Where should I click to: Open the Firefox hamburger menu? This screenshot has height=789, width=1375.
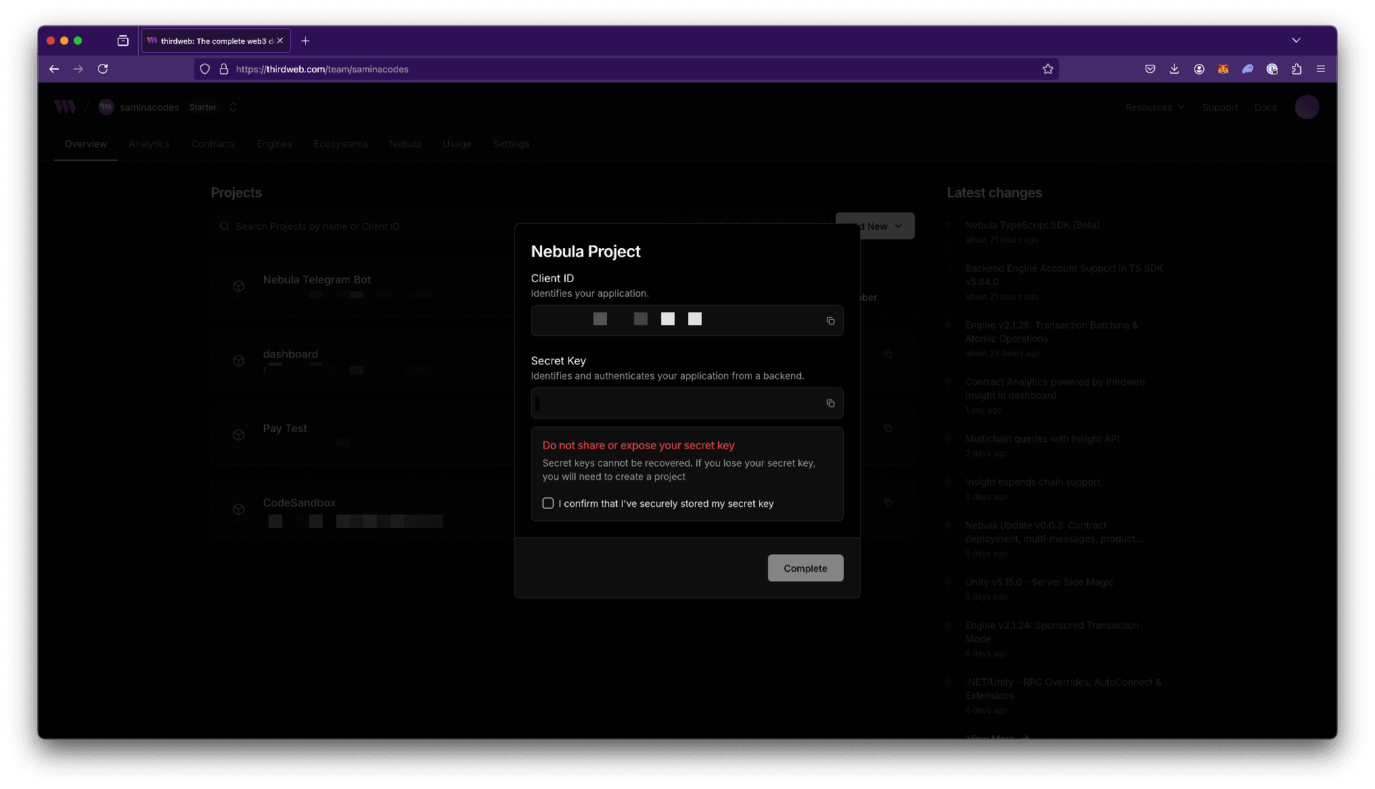click(1320, 69)
